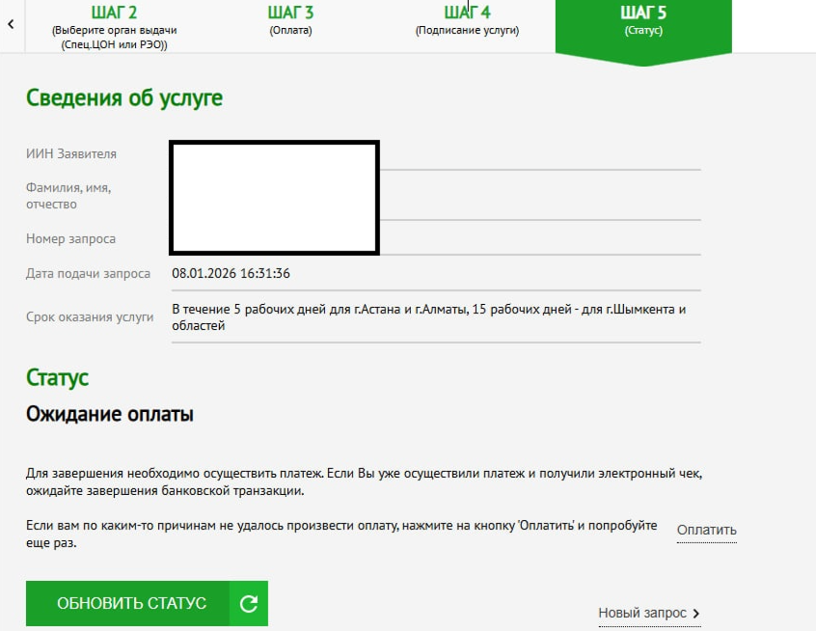Click the left arrow to scroll steps back

click(10, 23)
